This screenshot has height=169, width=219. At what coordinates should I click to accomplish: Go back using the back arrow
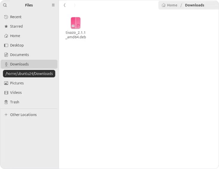[x=65, y=5]
